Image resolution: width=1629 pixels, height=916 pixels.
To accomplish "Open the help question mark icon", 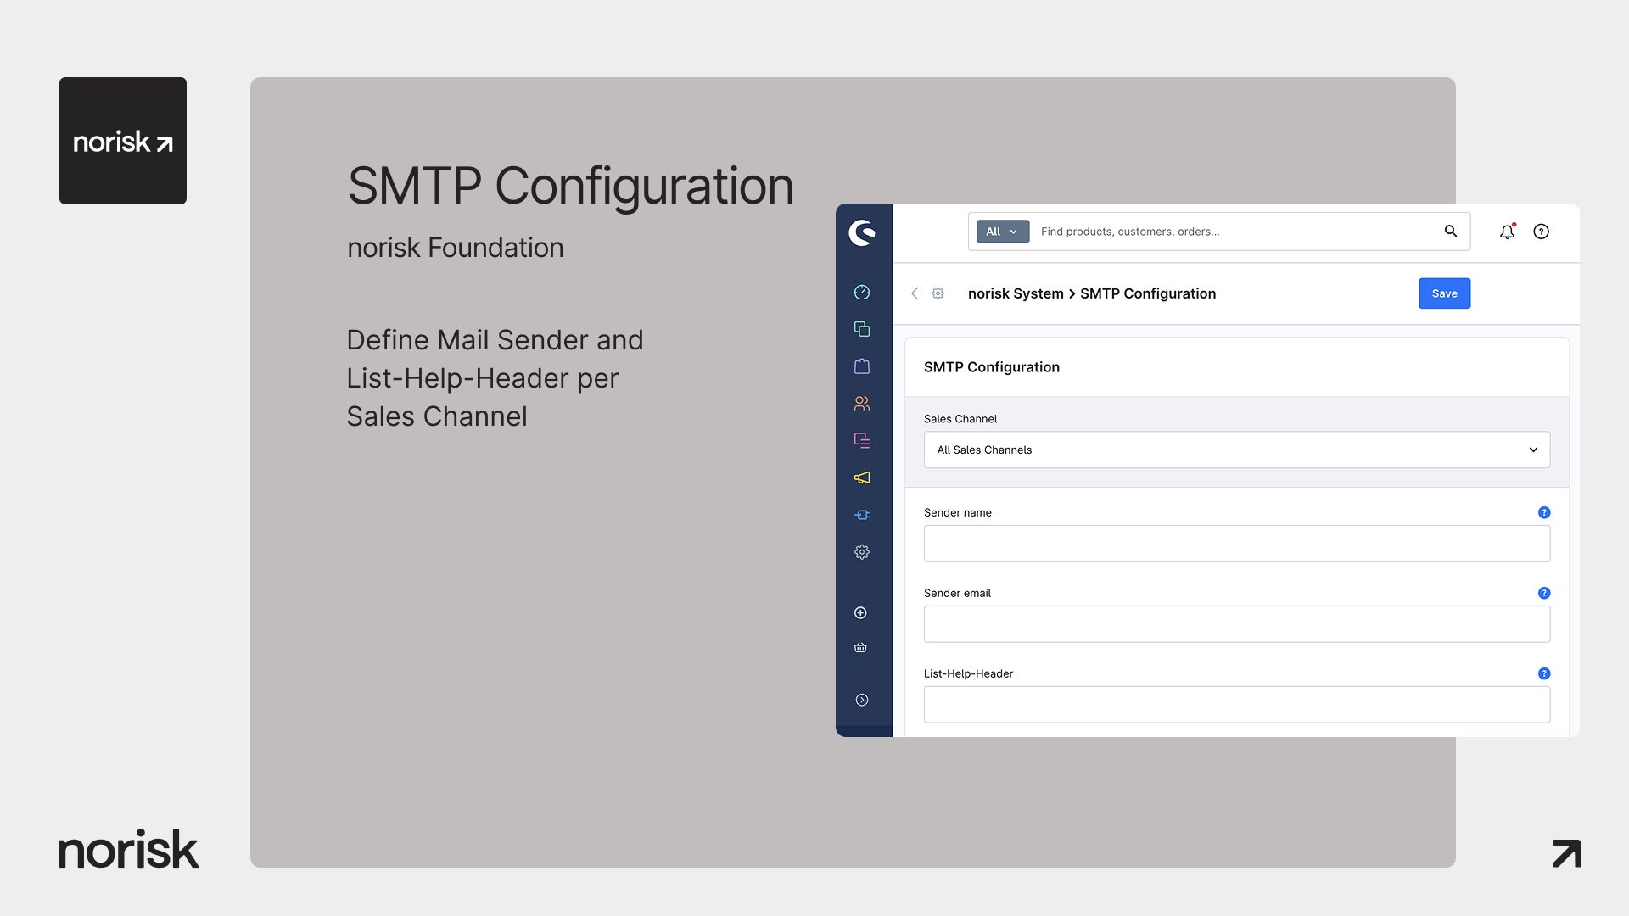I will (1542, 232).
